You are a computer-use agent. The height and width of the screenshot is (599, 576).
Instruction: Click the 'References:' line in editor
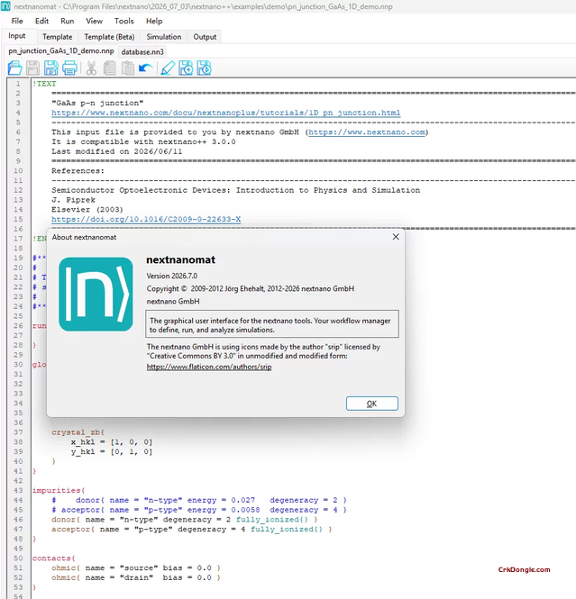78,171
